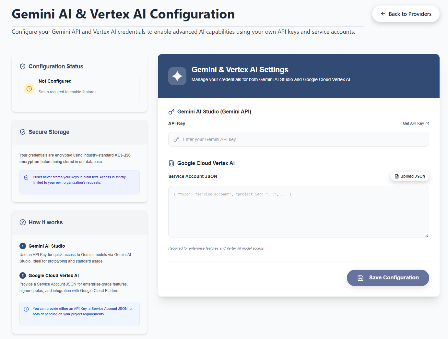Click the Gemini AI & Vertex AI Configuration page title

123,14
